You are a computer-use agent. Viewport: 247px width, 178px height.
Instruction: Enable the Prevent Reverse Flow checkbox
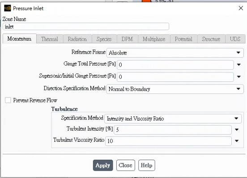8,100
